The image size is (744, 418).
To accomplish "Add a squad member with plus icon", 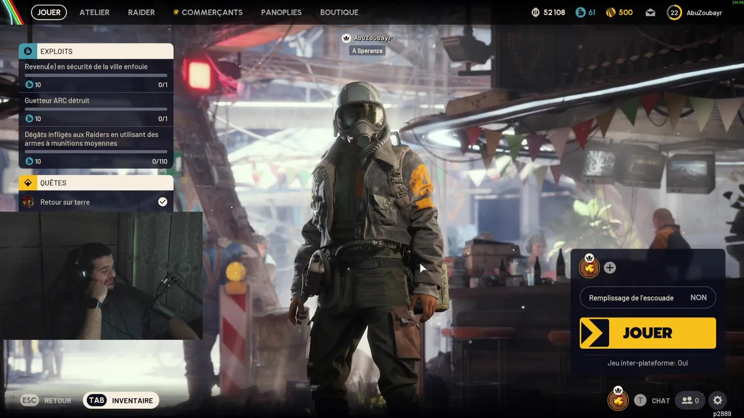I will point(609,268).
